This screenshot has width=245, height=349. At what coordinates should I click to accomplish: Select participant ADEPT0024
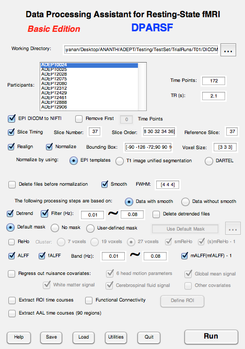pyautogui.click(x=89, y=65)
